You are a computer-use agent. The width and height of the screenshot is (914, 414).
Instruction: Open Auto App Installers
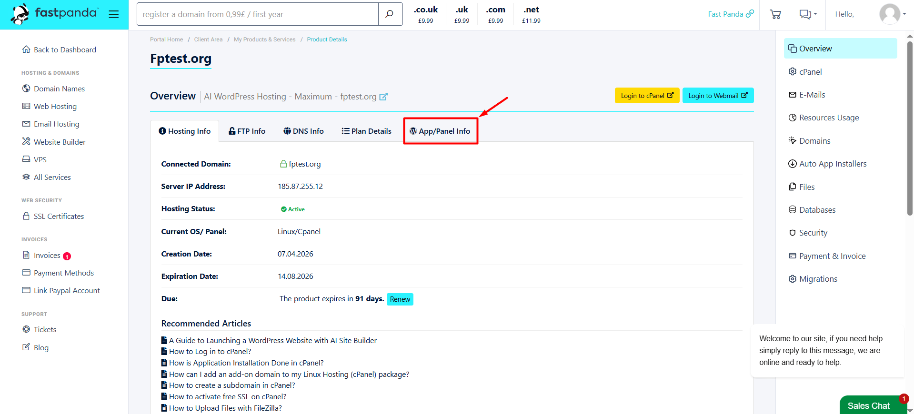pos(827,164)
